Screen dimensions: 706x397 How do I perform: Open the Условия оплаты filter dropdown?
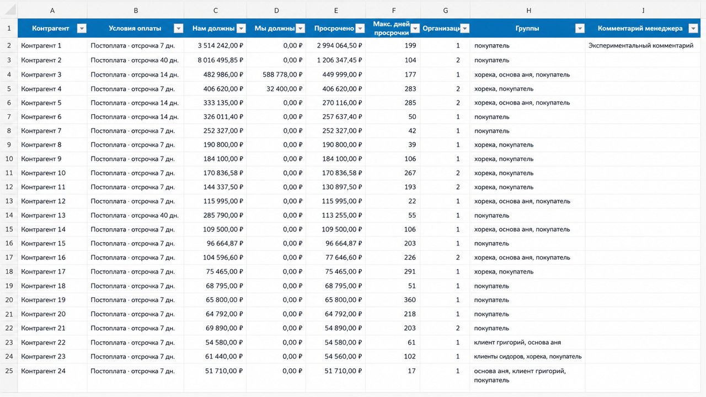178,29
